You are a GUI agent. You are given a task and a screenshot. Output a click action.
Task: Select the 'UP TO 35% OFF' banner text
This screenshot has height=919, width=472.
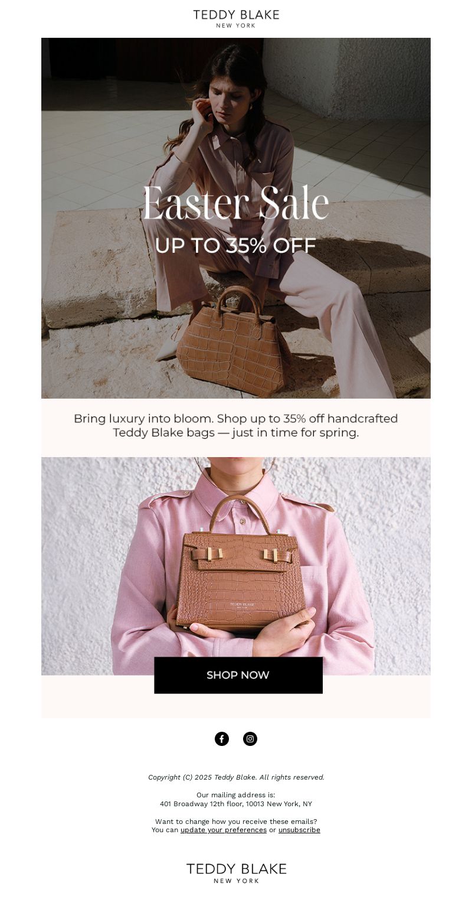click(235, 246)
